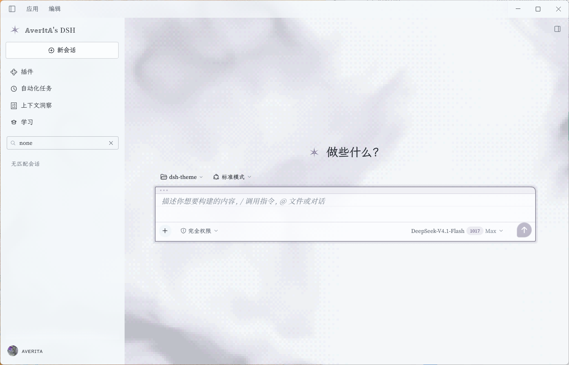Clear the search text with X
This screenshot has height=365, width=569.
coord(111,143)
